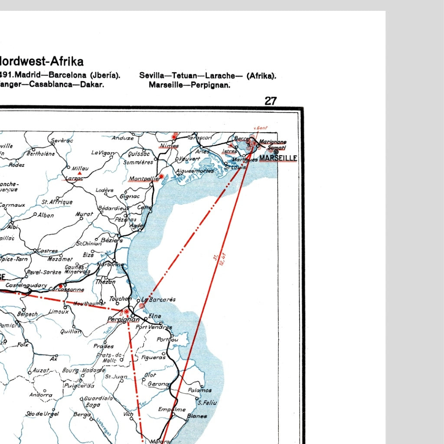This screenshot has width=444, height=444.
Task: Select the Nimes label
Action: (170, 146)
